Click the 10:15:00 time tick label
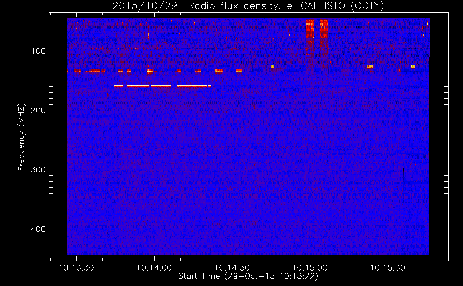Image resolution: width=463 pixels, height=286 pixels. (x=310, y=268)
